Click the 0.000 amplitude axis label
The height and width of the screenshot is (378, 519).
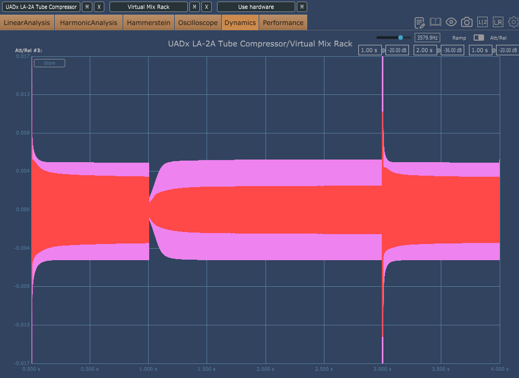click(x=23, y=210)
